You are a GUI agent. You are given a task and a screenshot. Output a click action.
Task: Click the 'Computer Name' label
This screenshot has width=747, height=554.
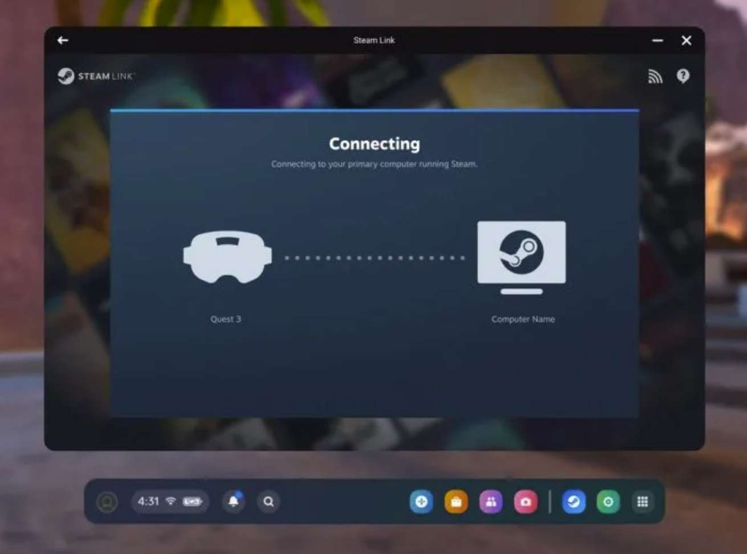click(x=523, y=319)
